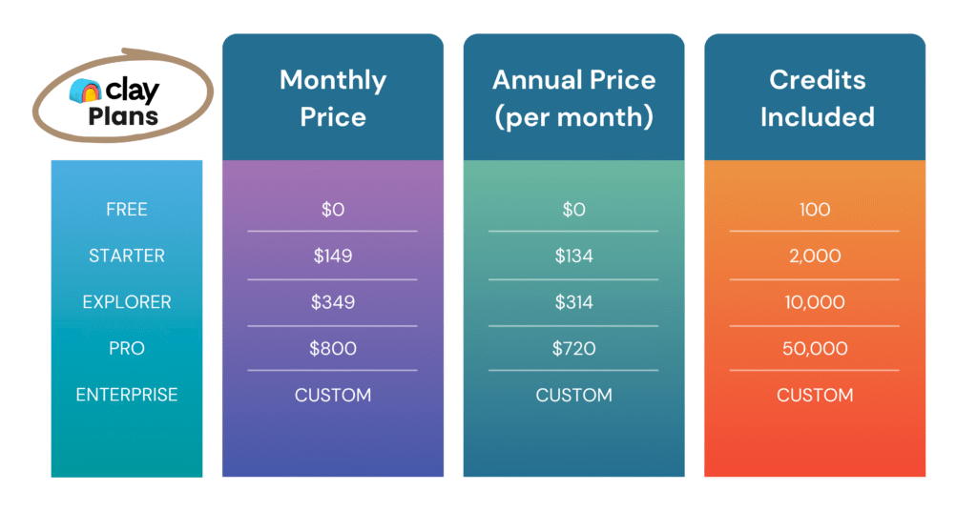Click the $134 Starter annual price
The width and height of the screenshot is (977, 511).
click(x=573, y=255)
